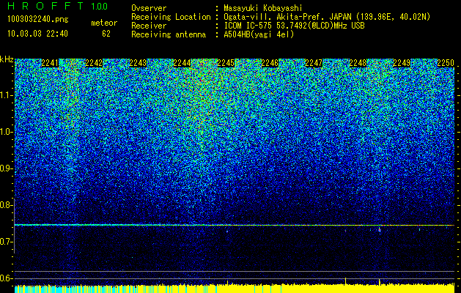
Task: Click the 0.8 frequency axis label
Action: (x=6, y=205)
